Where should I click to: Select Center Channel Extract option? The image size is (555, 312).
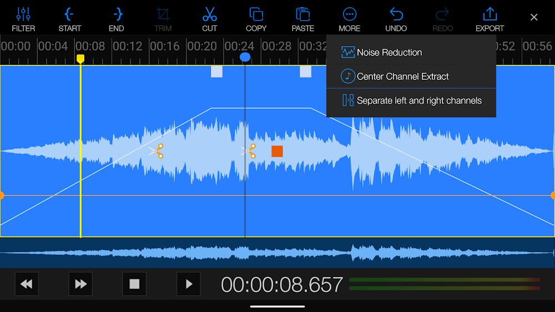coord(402,77)
